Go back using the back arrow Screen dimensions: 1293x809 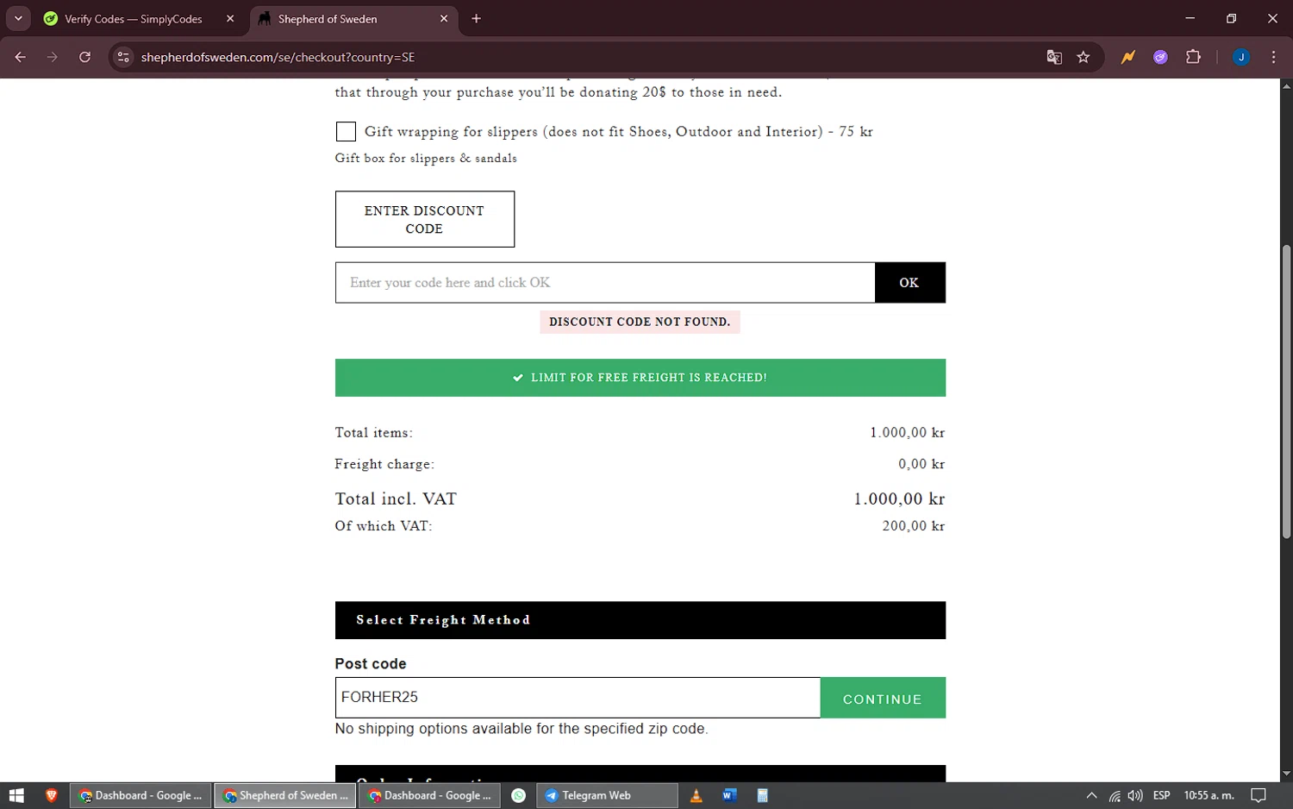(x=21, y=57)
